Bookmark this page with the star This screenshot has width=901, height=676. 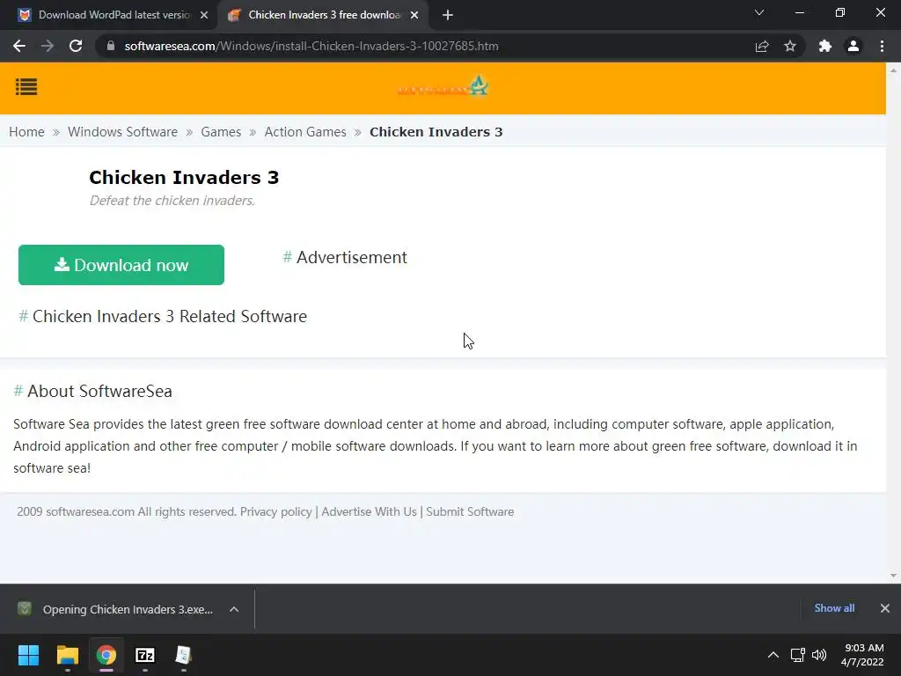tap(790, 46)
